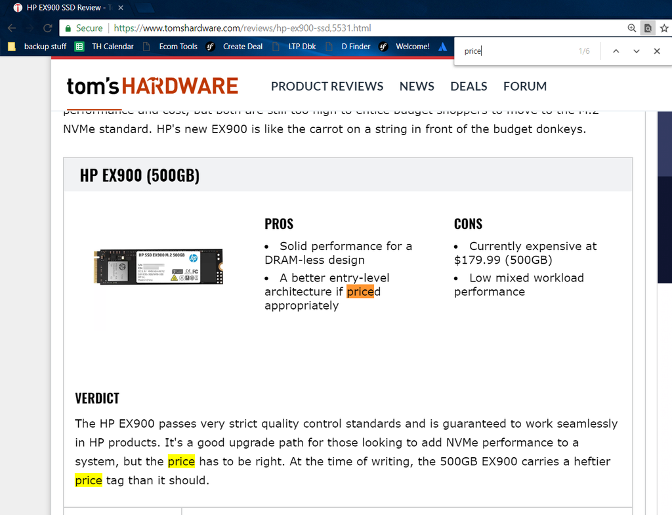672x515 pixels.
Task: Open the TH Calendar bookmark
Action: point(110,47)
